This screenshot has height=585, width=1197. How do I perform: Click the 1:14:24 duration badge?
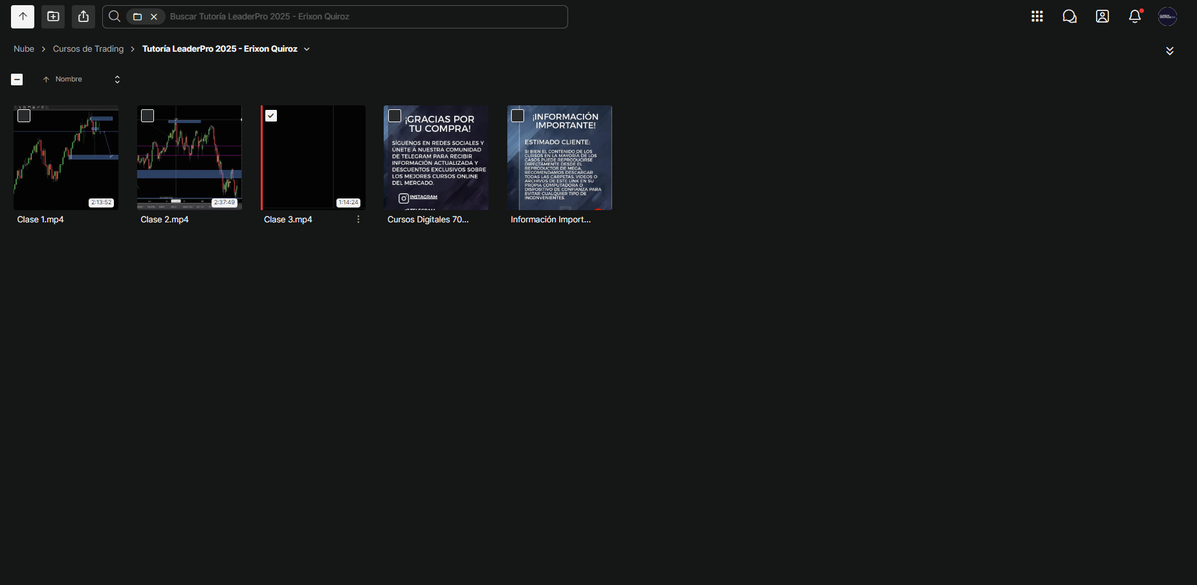click(348, 202)
